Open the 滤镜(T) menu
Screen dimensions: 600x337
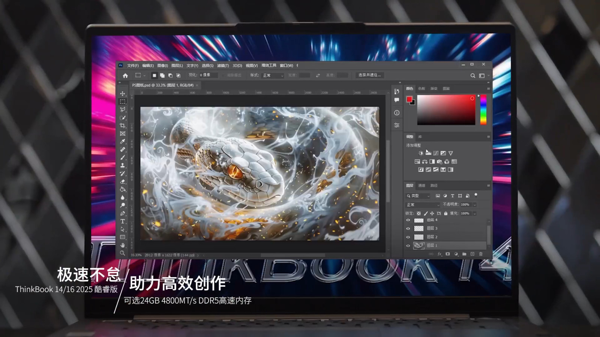coord(223,66)
